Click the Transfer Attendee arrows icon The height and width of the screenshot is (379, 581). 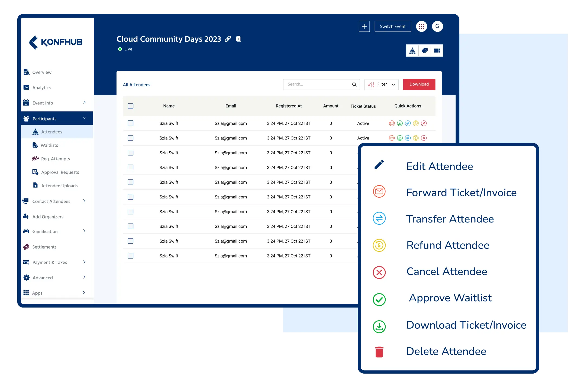pos(378,219)
